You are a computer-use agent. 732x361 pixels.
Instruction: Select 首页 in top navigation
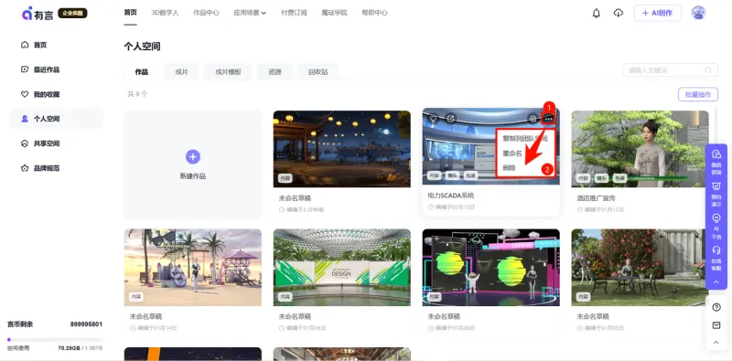(130, 13)
